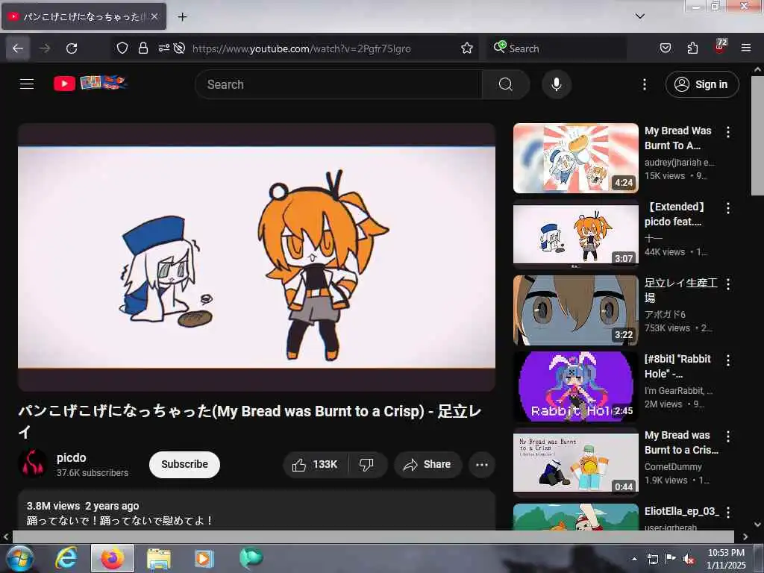Image resolution: width=764 pixels, height=573 pixels.
Task: Open more actions ellipsis under video
Action: click(x=482, y=464)
